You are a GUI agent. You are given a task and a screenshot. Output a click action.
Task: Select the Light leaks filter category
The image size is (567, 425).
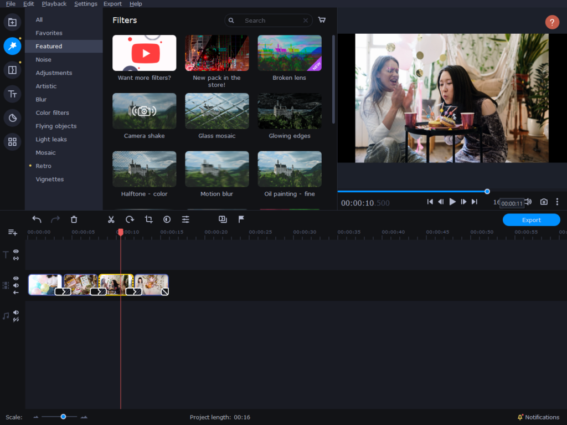coord(51,139)
